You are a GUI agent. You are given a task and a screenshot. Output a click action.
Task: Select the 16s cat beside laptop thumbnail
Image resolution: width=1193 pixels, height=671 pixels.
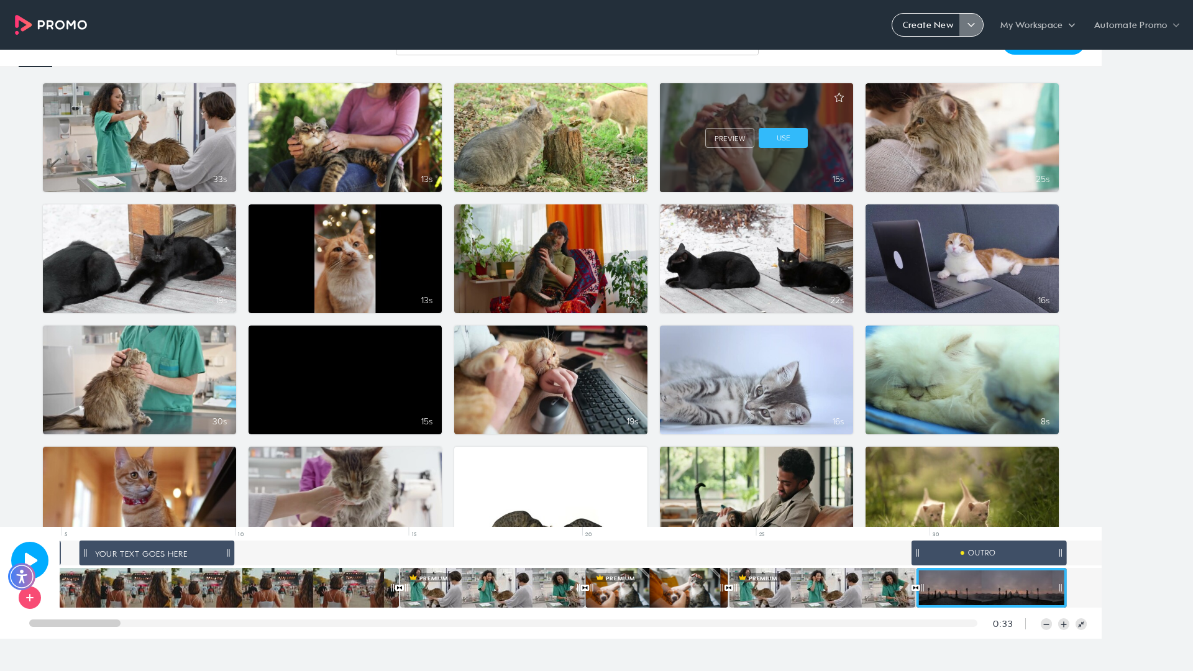coord(962,258)
